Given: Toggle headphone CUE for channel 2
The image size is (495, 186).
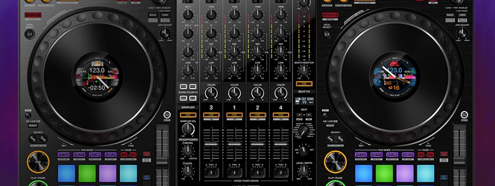Looking at the screenshot, I should (x=257, y=115).
